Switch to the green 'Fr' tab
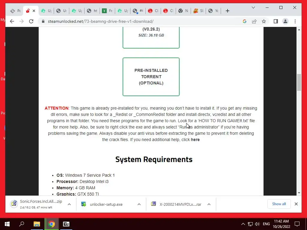Screen dimensions: 307x230 pos(107,11)
